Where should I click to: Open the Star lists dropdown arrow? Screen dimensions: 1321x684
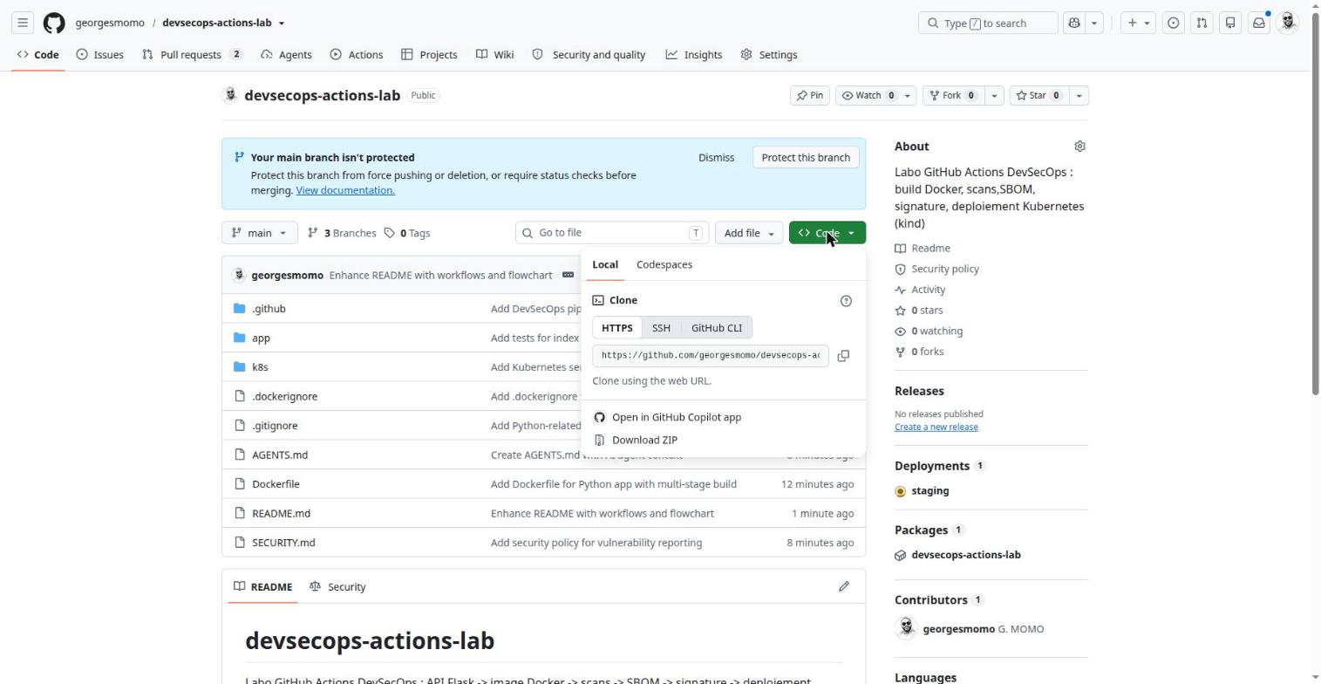click(x=1079, y=95)
